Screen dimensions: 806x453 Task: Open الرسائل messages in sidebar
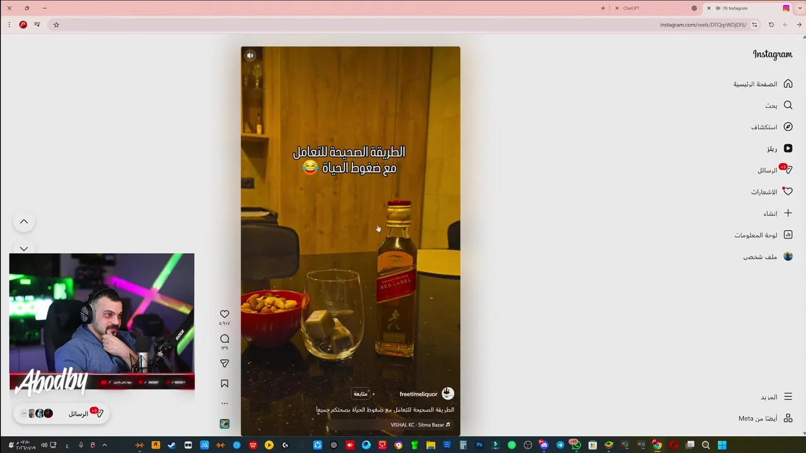point(775,170)
